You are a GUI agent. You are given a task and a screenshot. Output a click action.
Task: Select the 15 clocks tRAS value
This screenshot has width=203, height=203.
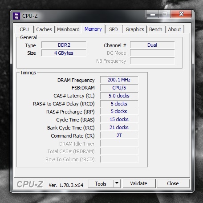click(119, 120)
